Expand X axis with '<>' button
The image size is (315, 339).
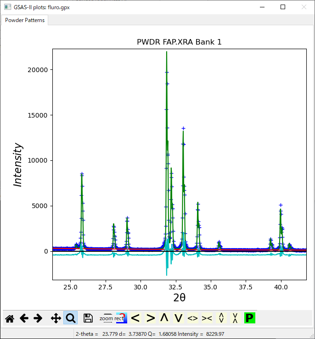(x=193, y=318)
